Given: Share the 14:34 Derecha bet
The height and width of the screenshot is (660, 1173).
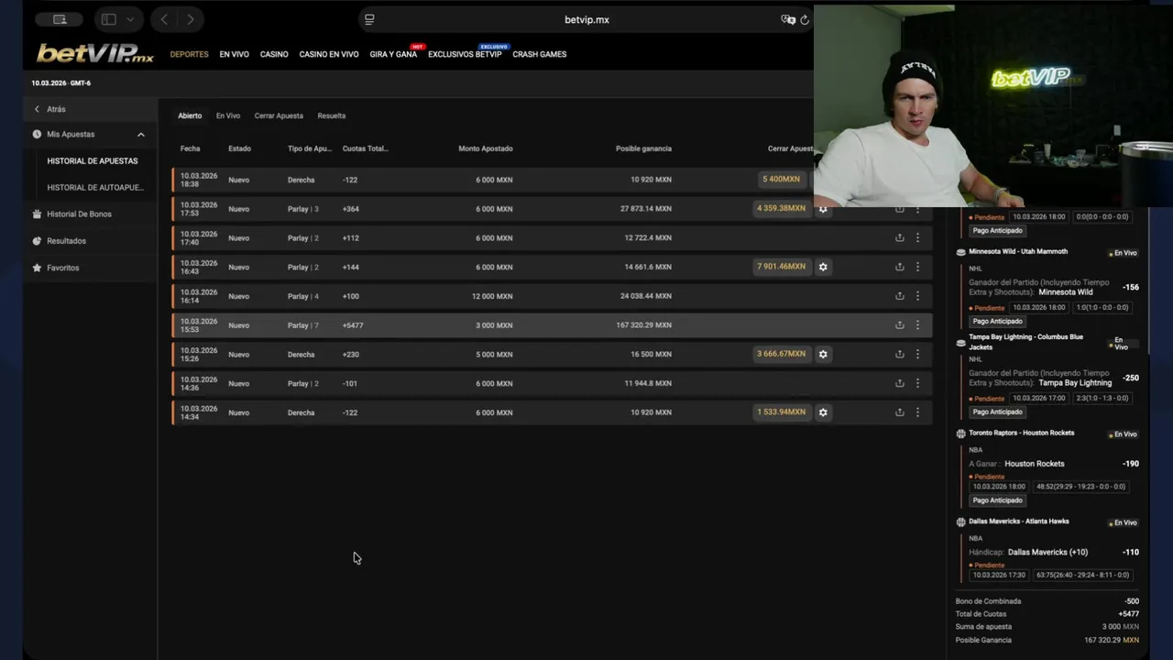Looking at the screenshot, I should click(x=900, y=412).
